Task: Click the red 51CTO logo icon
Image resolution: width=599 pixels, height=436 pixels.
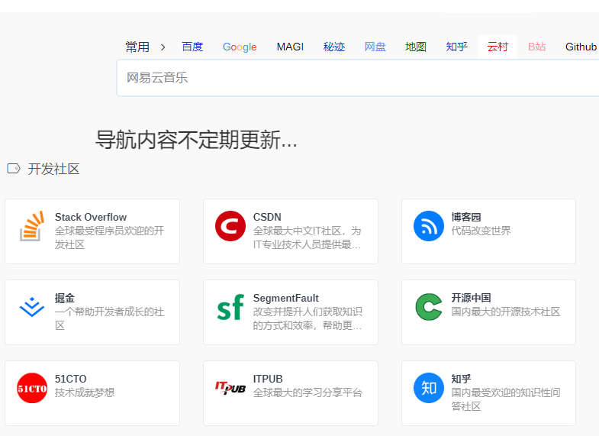Action: pos(32,388)
